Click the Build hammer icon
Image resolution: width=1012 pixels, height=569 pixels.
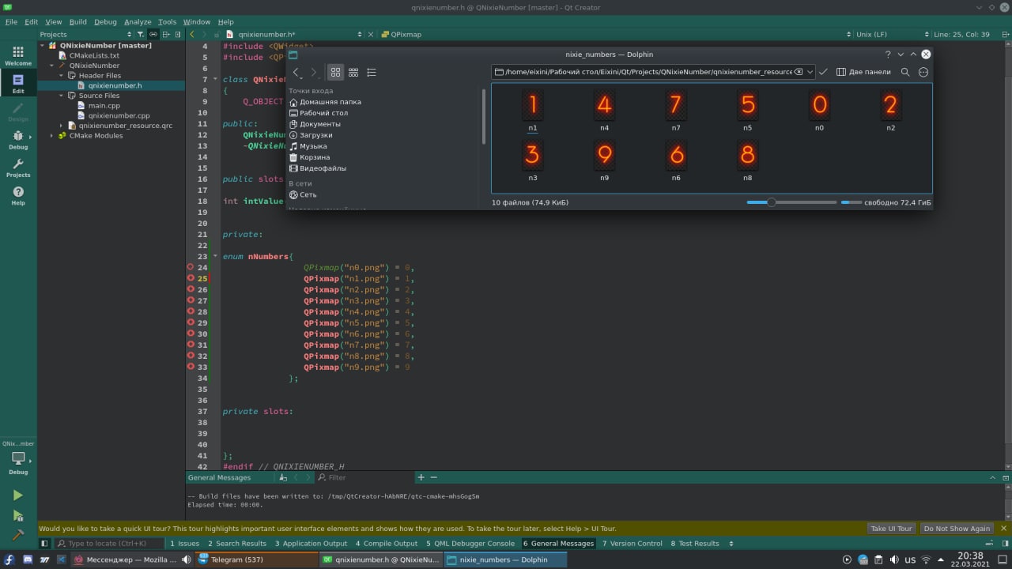coord(17,535)
